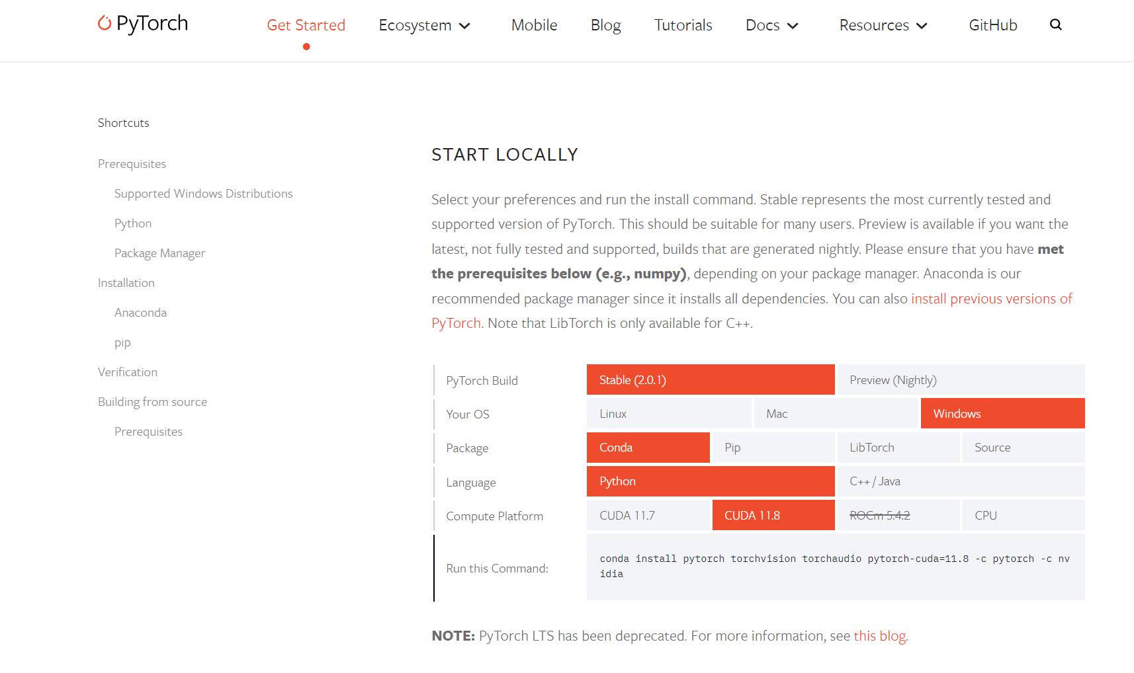Click the 'START LOCALLY' heading
This screenshot has width=1134, height=673.
pos(505,155)
